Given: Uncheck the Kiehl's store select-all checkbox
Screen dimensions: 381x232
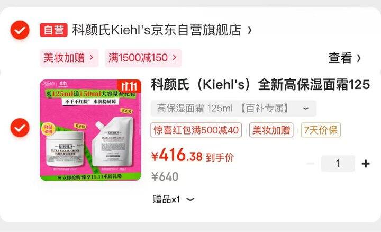Looking at the screenshot, I should click(20, 30).
